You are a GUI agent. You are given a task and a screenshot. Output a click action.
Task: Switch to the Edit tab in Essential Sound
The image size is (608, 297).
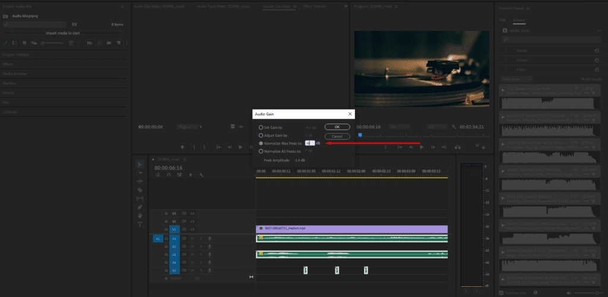pyautogui.click(x=502, y=20)
